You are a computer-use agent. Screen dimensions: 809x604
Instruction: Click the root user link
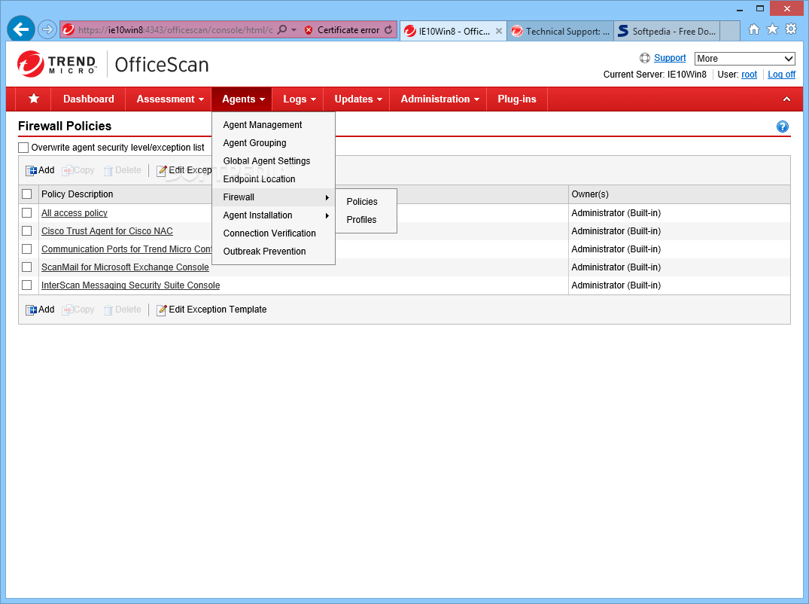(x=749, y=75)
